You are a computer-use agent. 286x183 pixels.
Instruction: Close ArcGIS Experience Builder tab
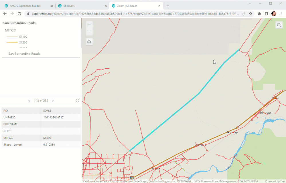[x=52, y=6]
